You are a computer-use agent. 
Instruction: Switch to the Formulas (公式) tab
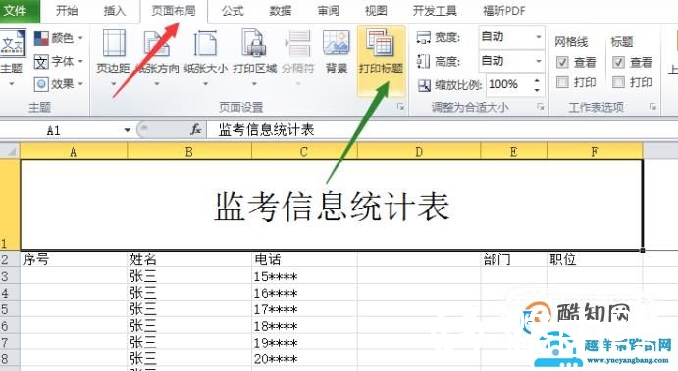[234, 11]
